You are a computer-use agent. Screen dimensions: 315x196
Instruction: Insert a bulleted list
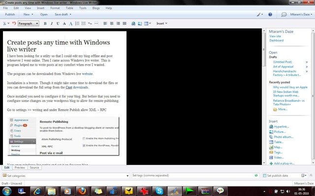point(84,24)
